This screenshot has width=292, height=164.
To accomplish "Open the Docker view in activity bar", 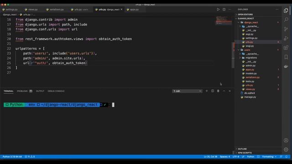I will 286,67.
